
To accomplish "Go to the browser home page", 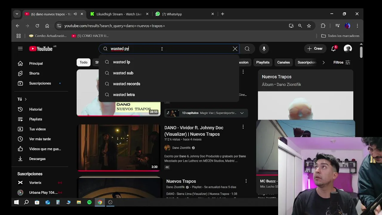I will coord(47,26).
